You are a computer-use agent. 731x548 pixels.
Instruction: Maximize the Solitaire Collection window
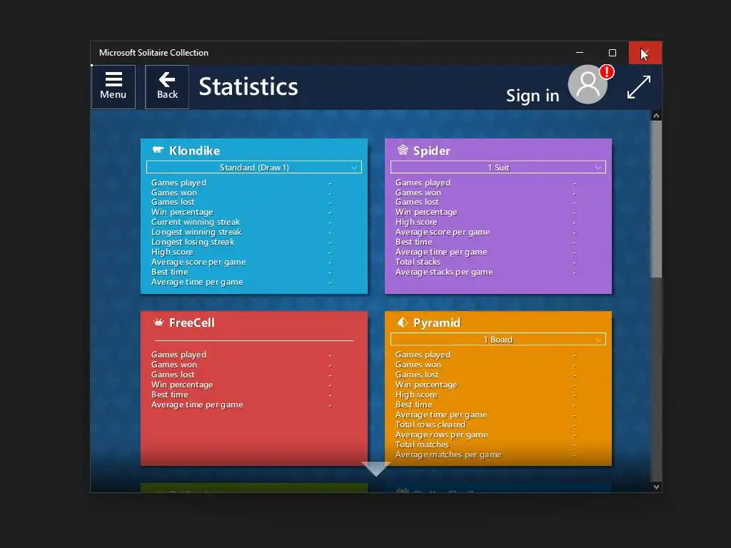pos(612,53)
